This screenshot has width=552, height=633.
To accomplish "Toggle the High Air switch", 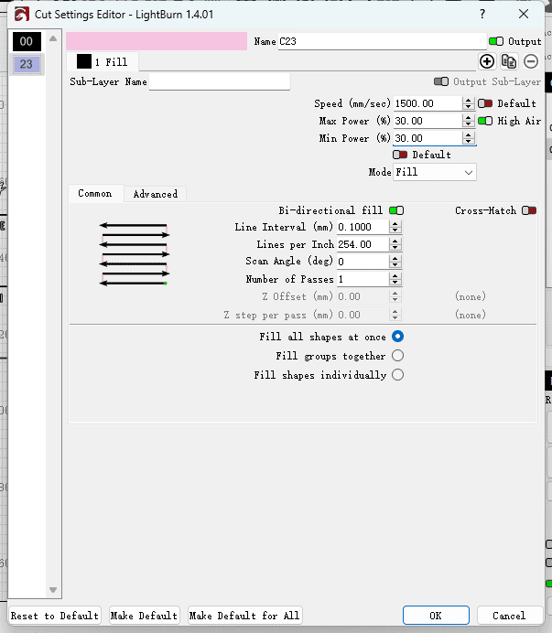I will point(485,121).
